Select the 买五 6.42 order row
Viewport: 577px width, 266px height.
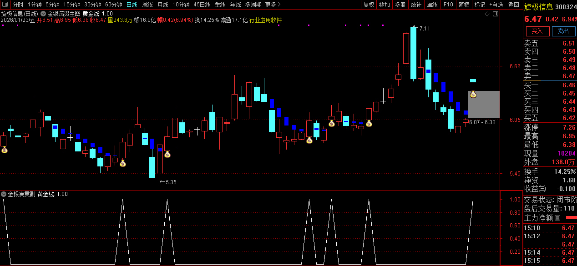(x=550, y=118)
